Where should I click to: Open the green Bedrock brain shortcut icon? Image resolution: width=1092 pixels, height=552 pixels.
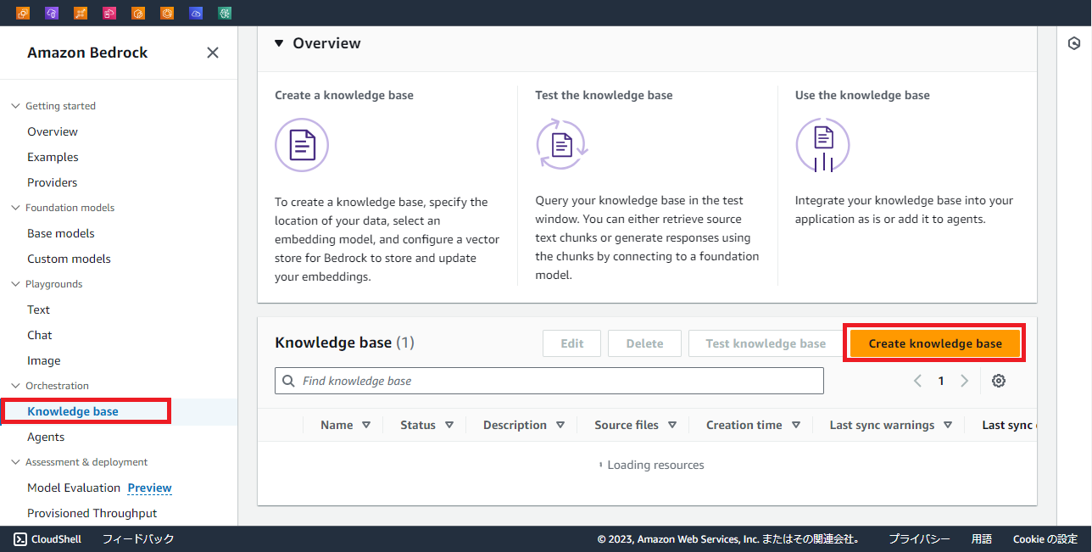(225, 13)
